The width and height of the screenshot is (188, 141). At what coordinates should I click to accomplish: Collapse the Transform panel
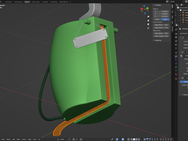coord(154,5)
